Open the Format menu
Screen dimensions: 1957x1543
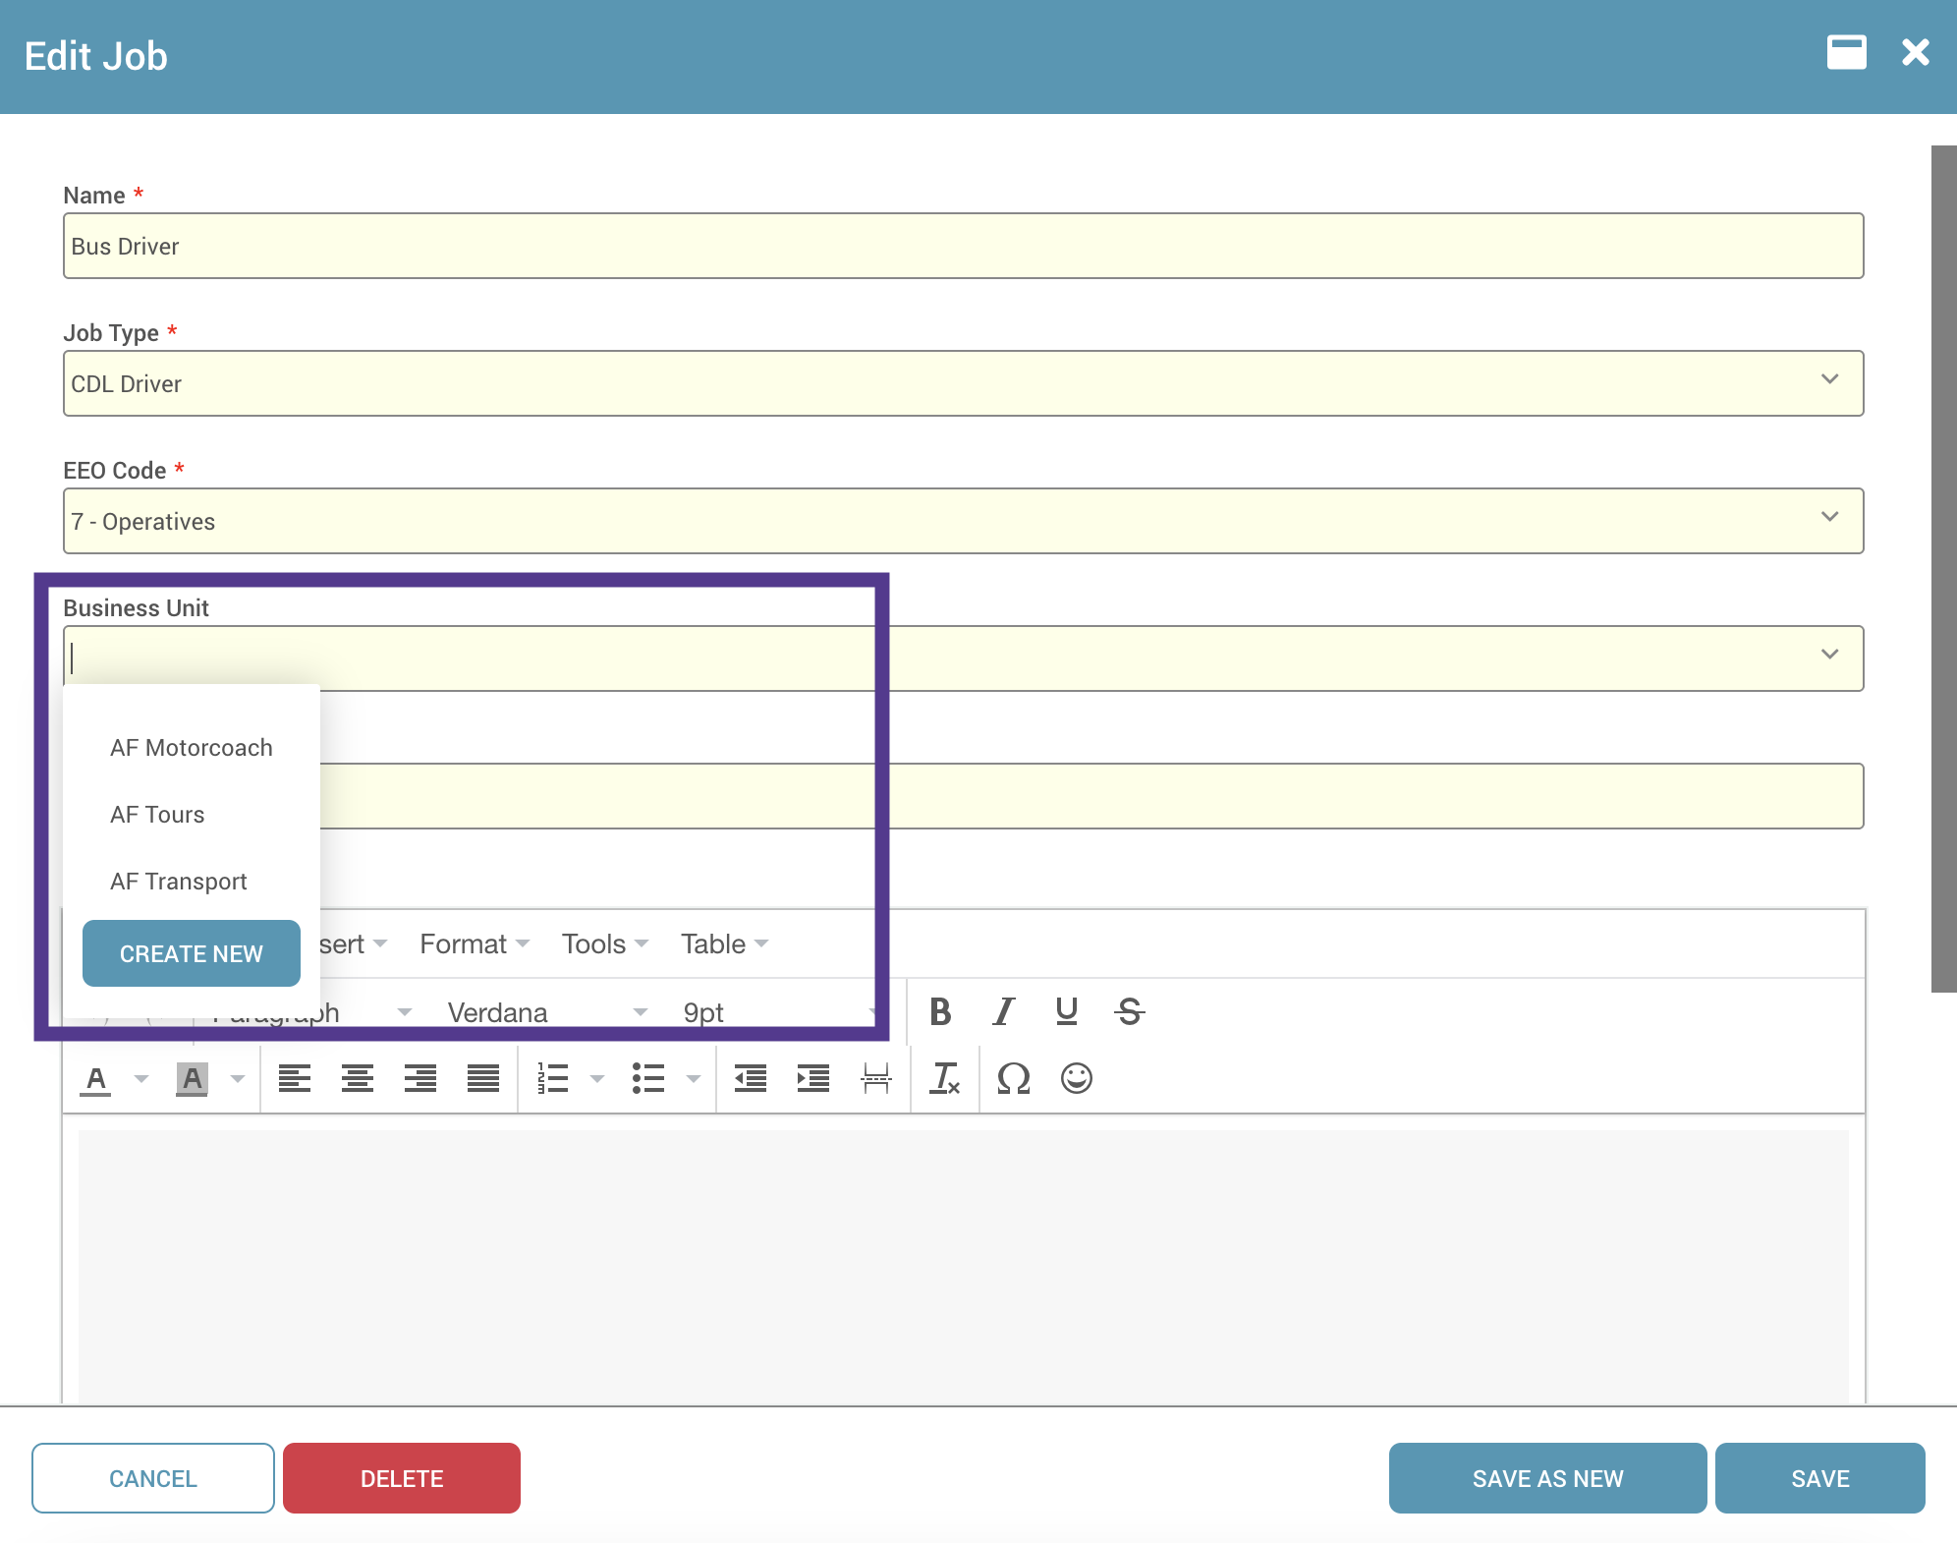475,944
